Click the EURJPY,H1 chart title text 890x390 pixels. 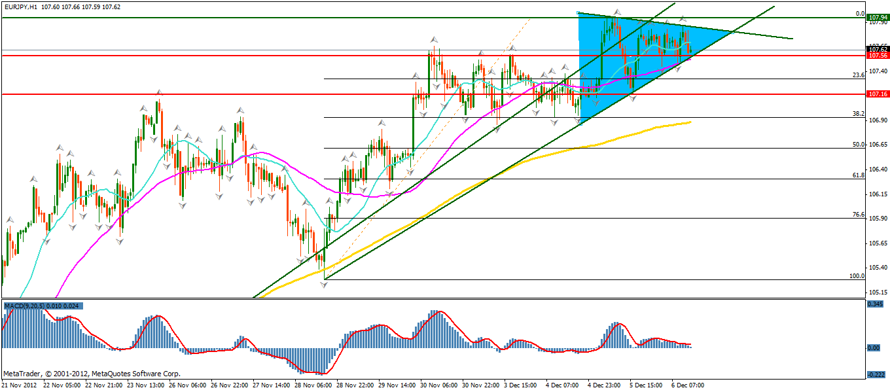tap(20, 7)
